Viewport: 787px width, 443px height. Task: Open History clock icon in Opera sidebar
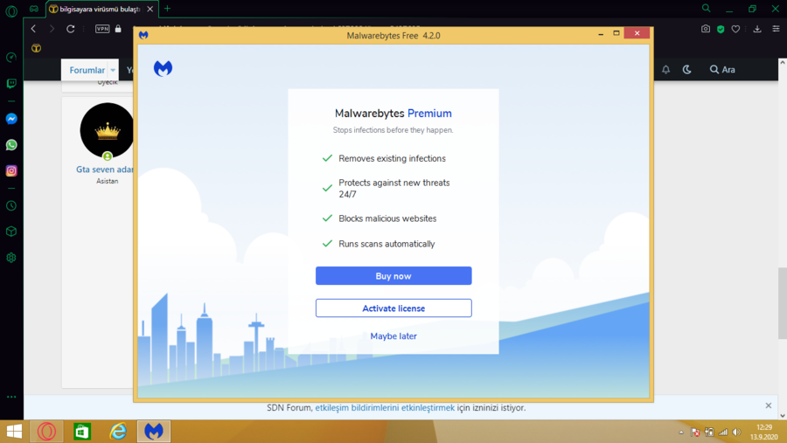point(11,205)
